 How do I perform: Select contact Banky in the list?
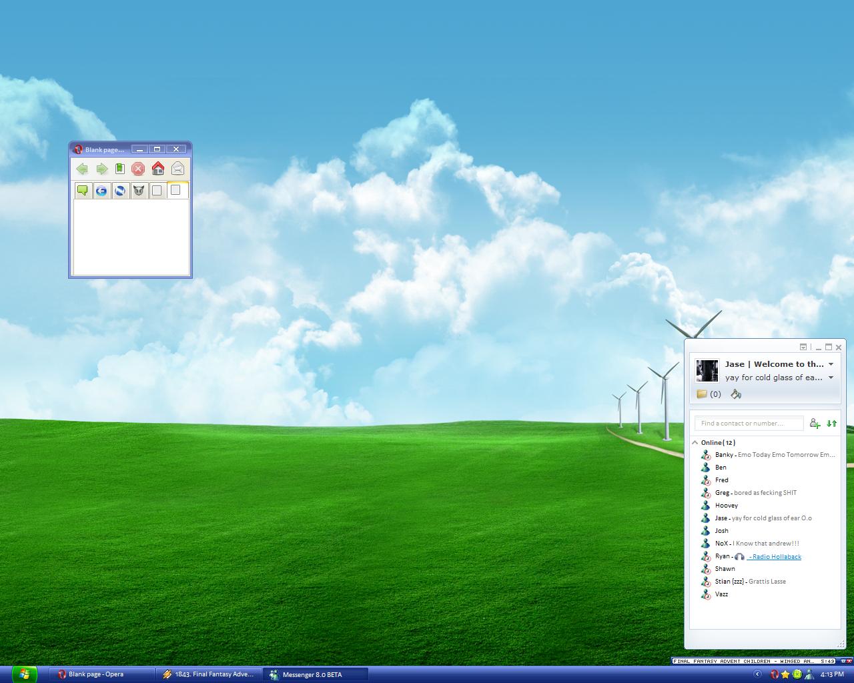point(768,455)
